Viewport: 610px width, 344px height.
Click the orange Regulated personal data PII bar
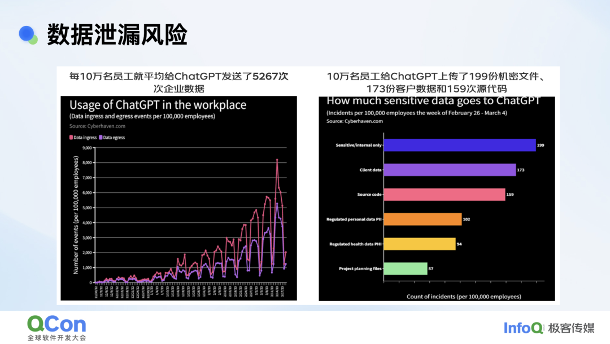423,219
